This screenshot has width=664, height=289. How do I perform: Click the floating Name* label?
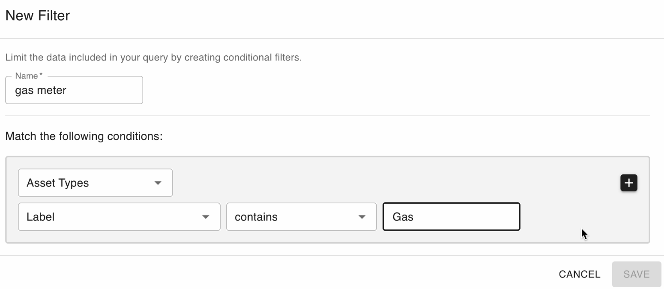[x=28, y=76]
